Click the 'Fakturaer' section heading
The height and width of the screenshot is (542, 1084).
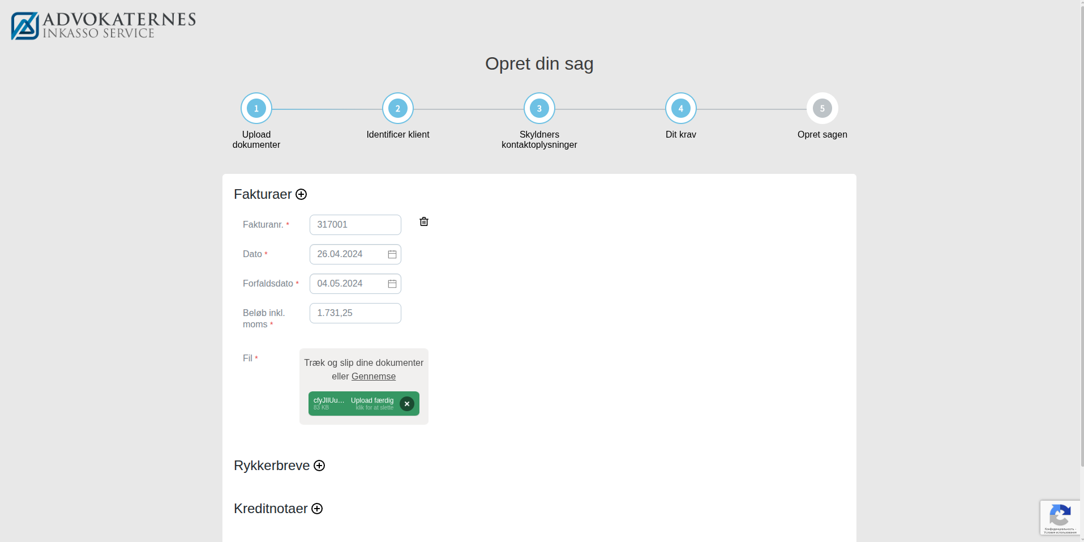tap(263, 194)
